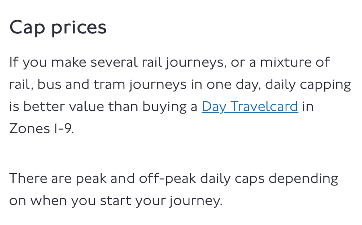The height and width of the screenshot is (225, 362).
Task: Click the words 'If you make'
Action: click(48, 63)
